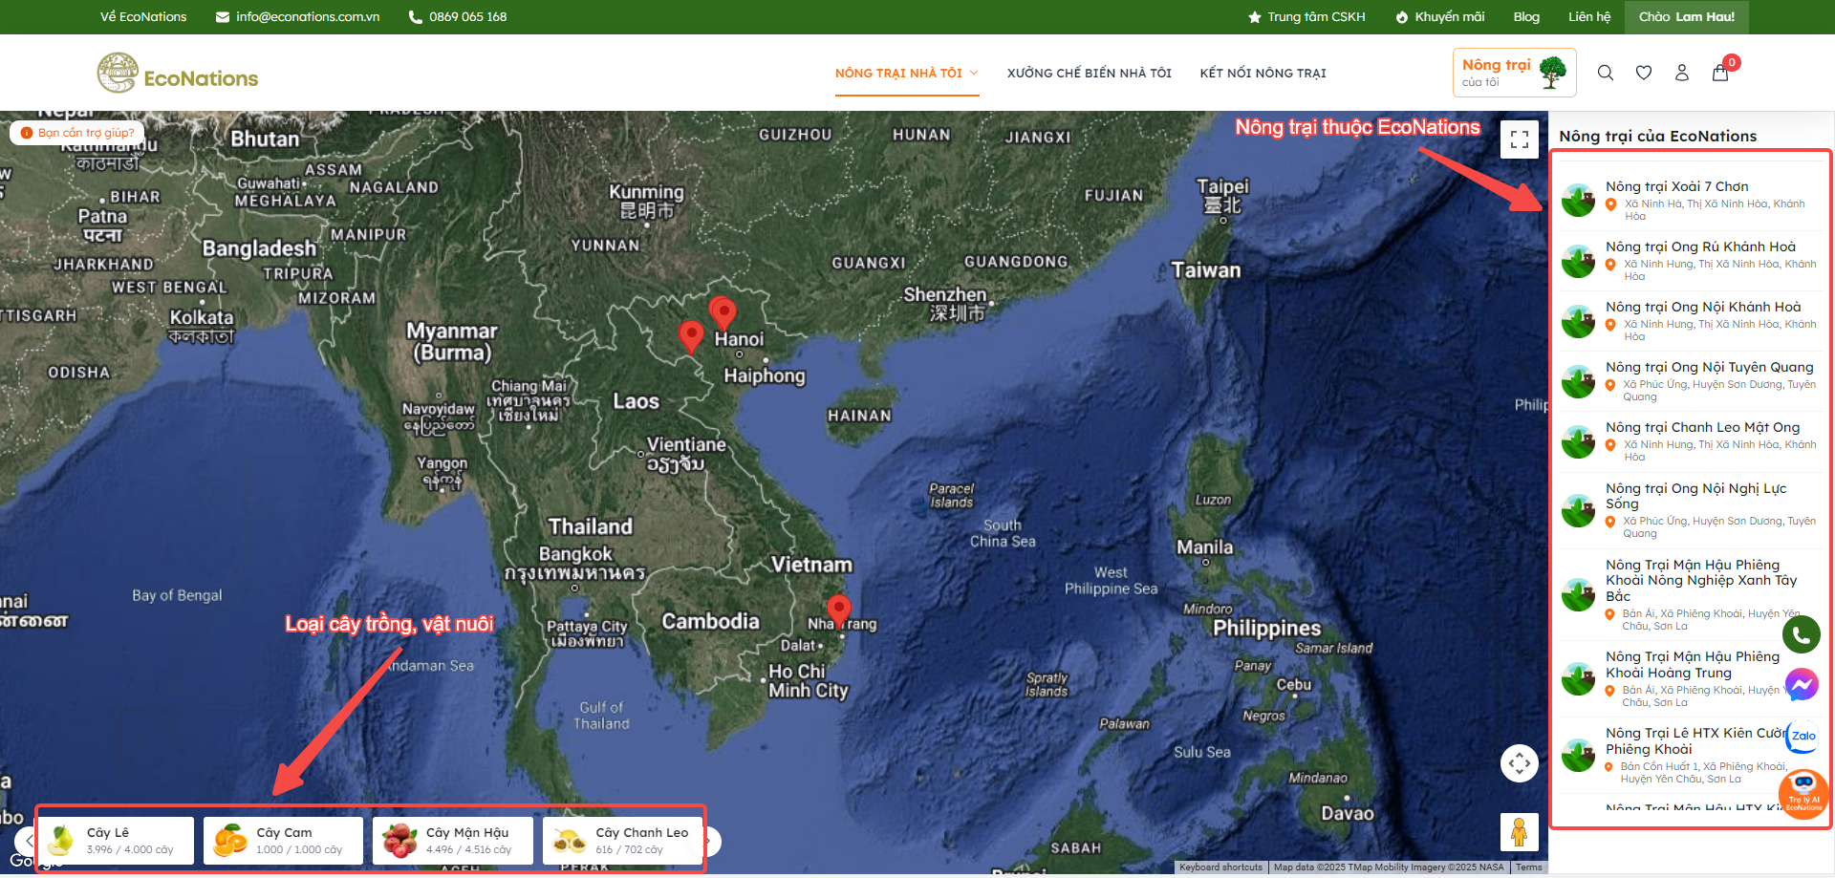Click the map pin west of Hanoi
1835x878 pixels.
(691, 337)
